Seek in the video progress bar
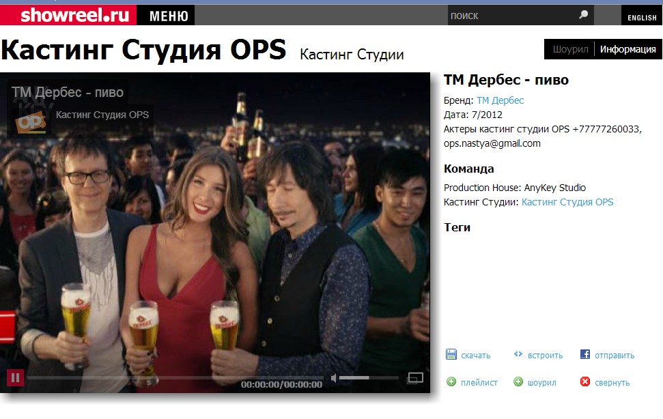 click(175, 377)
